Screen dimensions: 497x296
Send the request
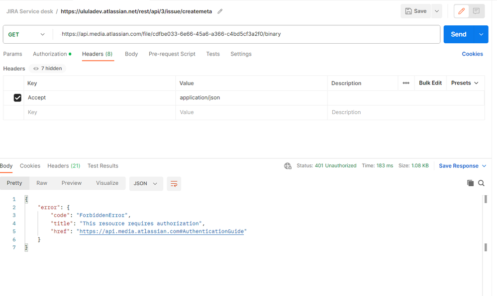pyautogui.click(x=458, y=34)
